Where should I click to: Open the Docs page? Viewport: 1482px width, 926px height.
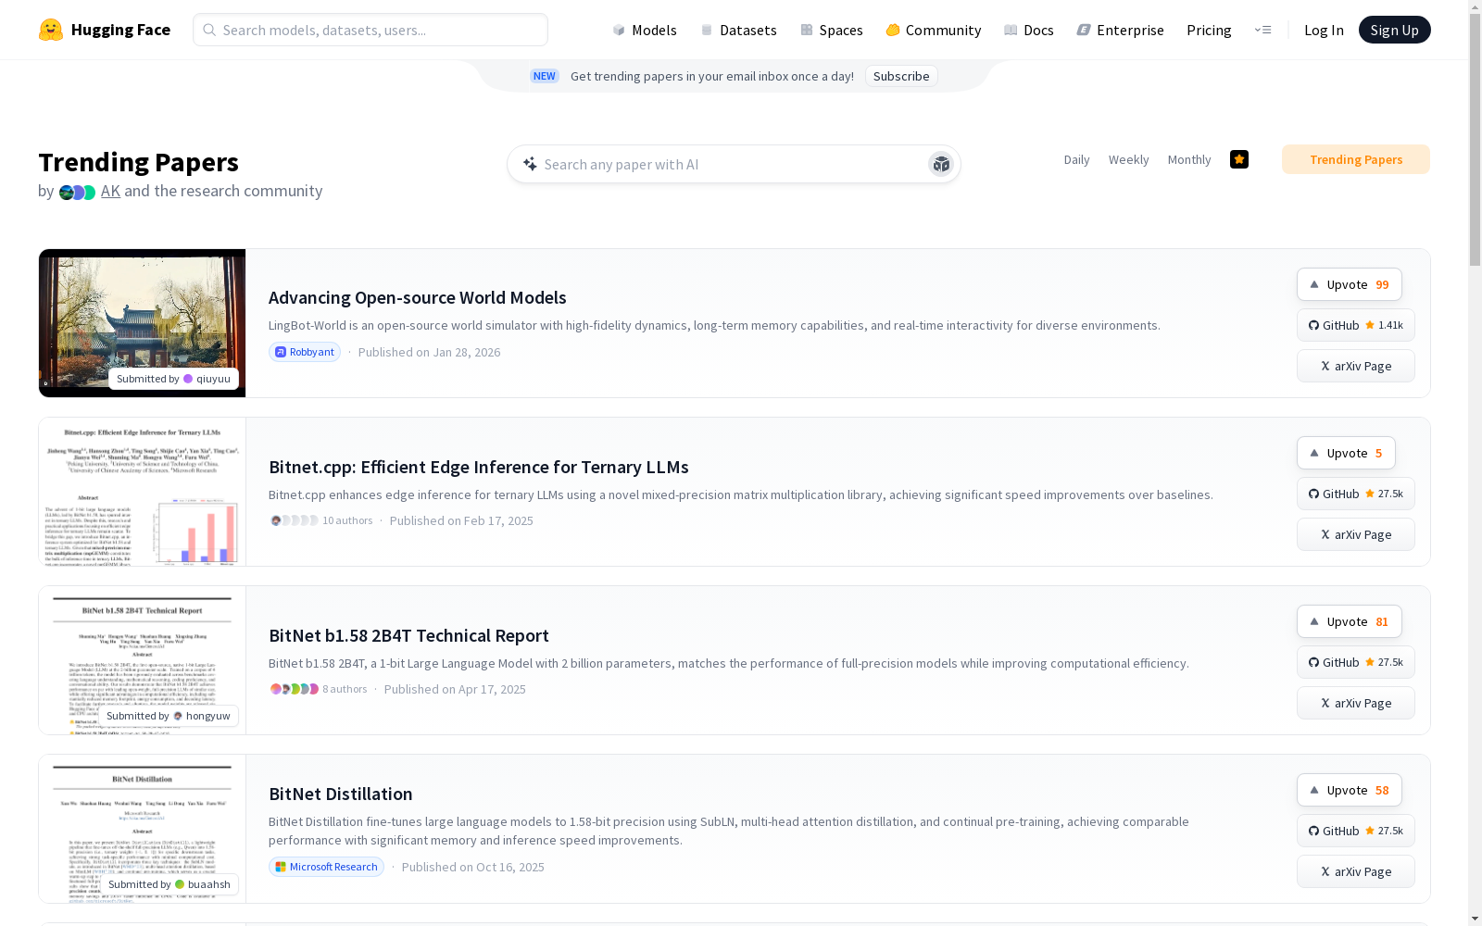[1029, 30]
